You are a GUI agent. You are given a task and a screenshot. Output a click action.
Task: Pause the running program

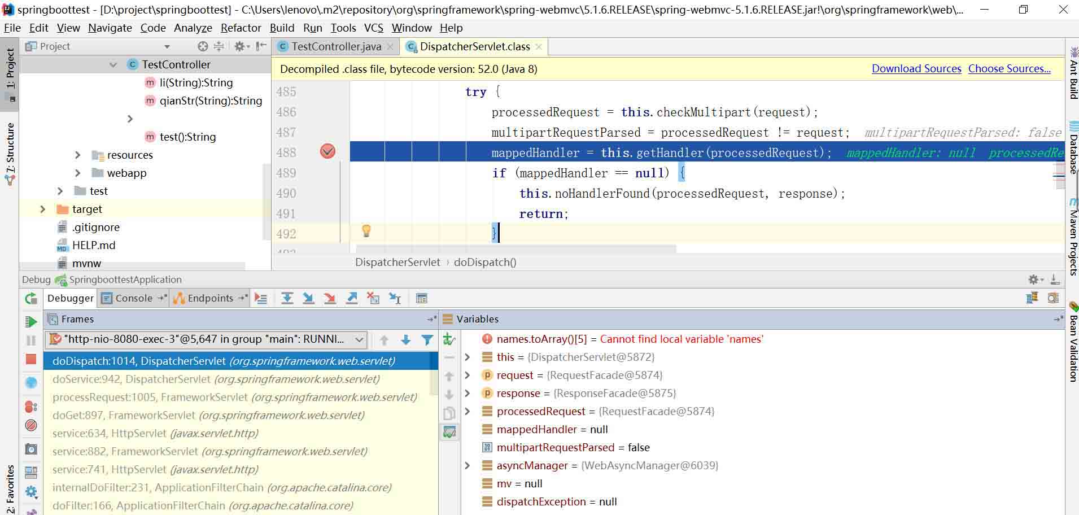click(x=31, y=341)
